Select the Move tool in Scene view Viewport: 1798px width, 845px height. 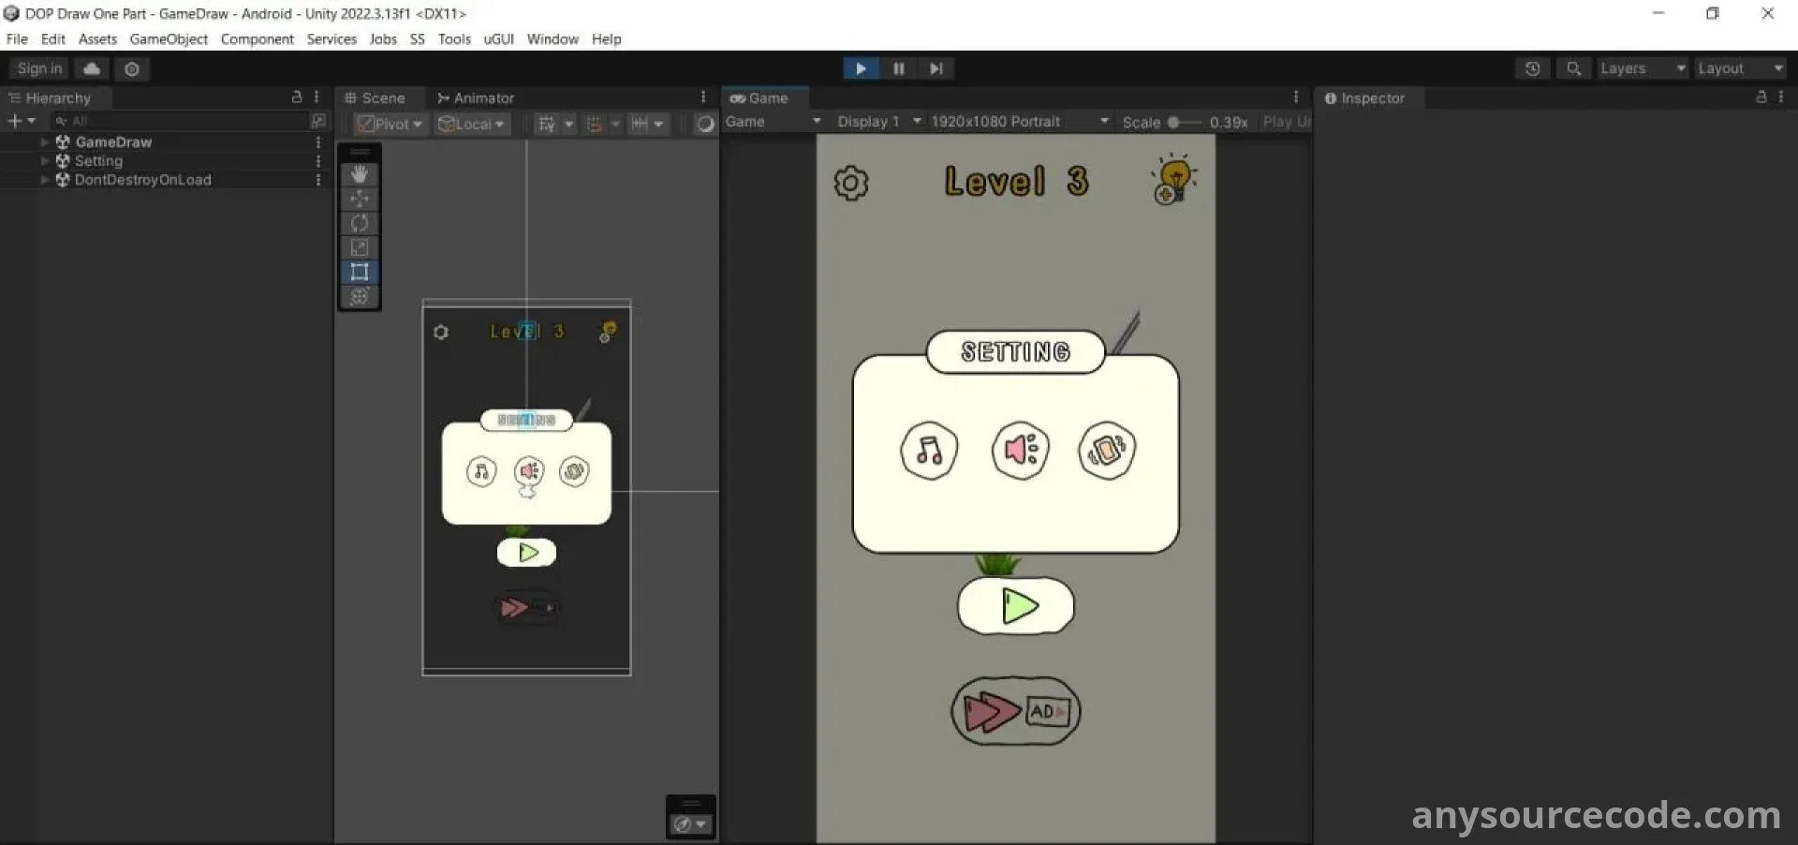(360, 199)
